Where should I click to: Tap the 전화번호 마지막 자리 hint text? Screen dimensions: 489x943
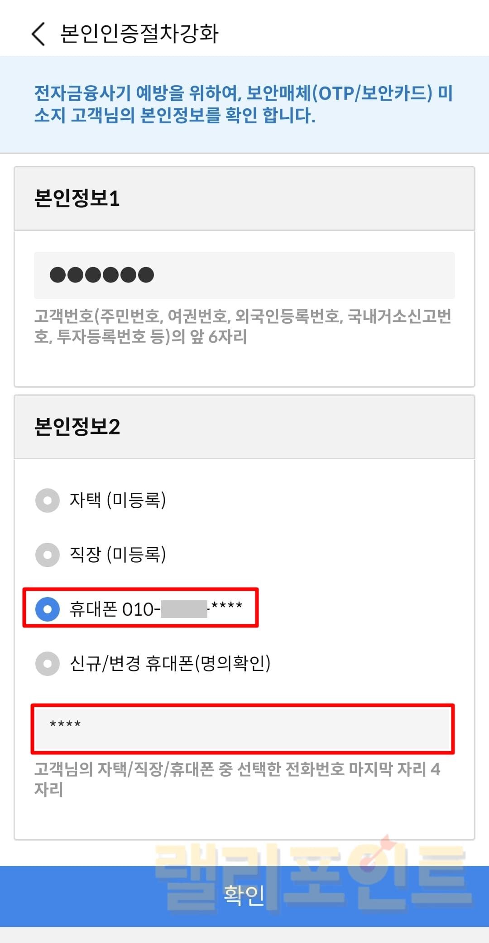click(237, 779)
